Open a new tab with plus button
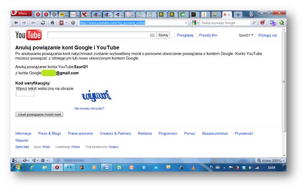This screenshot has width=306, height=191. pyautogui.click(x=238, y=15)
